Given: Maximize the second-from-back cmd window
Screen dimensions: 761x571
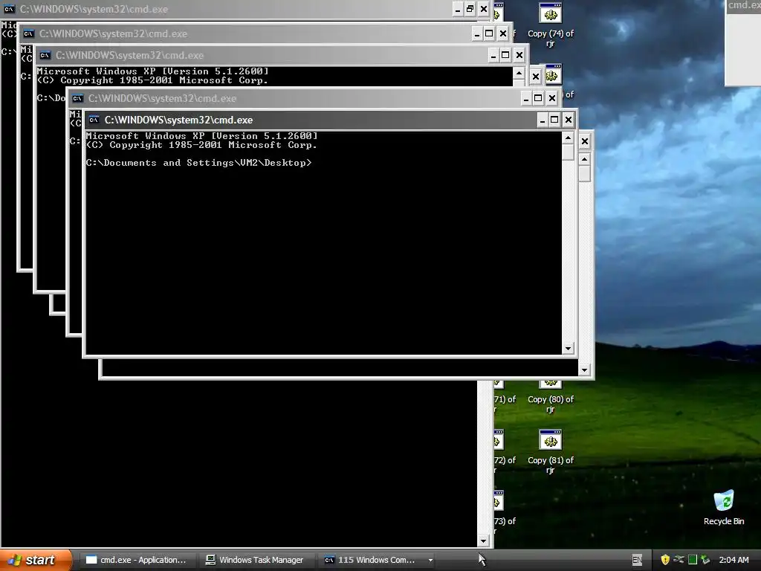Looking at the screenshot, I should 489,33.
